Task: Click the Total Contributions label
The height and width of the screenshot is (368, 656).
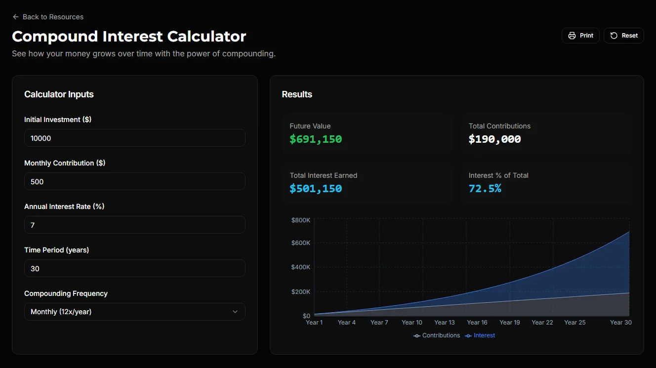Action: tap(499, 126)
